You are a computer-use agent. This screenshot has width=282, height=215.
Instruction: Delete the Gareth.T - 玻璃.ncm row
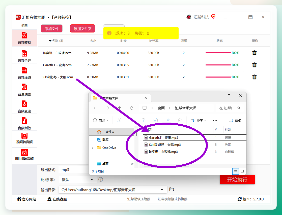(x=254, y=65)
